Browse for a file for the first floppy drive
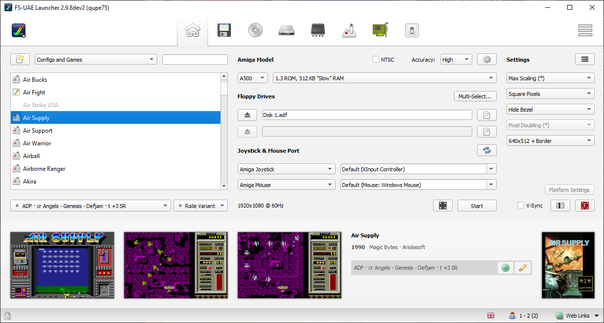Screen dimensions: 604x323 tap(487, 115)
